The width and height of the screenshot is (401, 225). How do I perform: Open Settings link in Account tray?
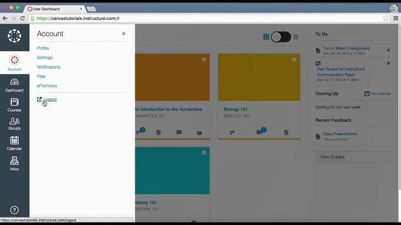tap(44, 57)
